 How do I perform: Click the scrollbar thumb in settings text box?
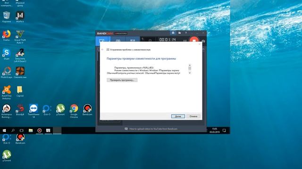click(x=190, y=68)
